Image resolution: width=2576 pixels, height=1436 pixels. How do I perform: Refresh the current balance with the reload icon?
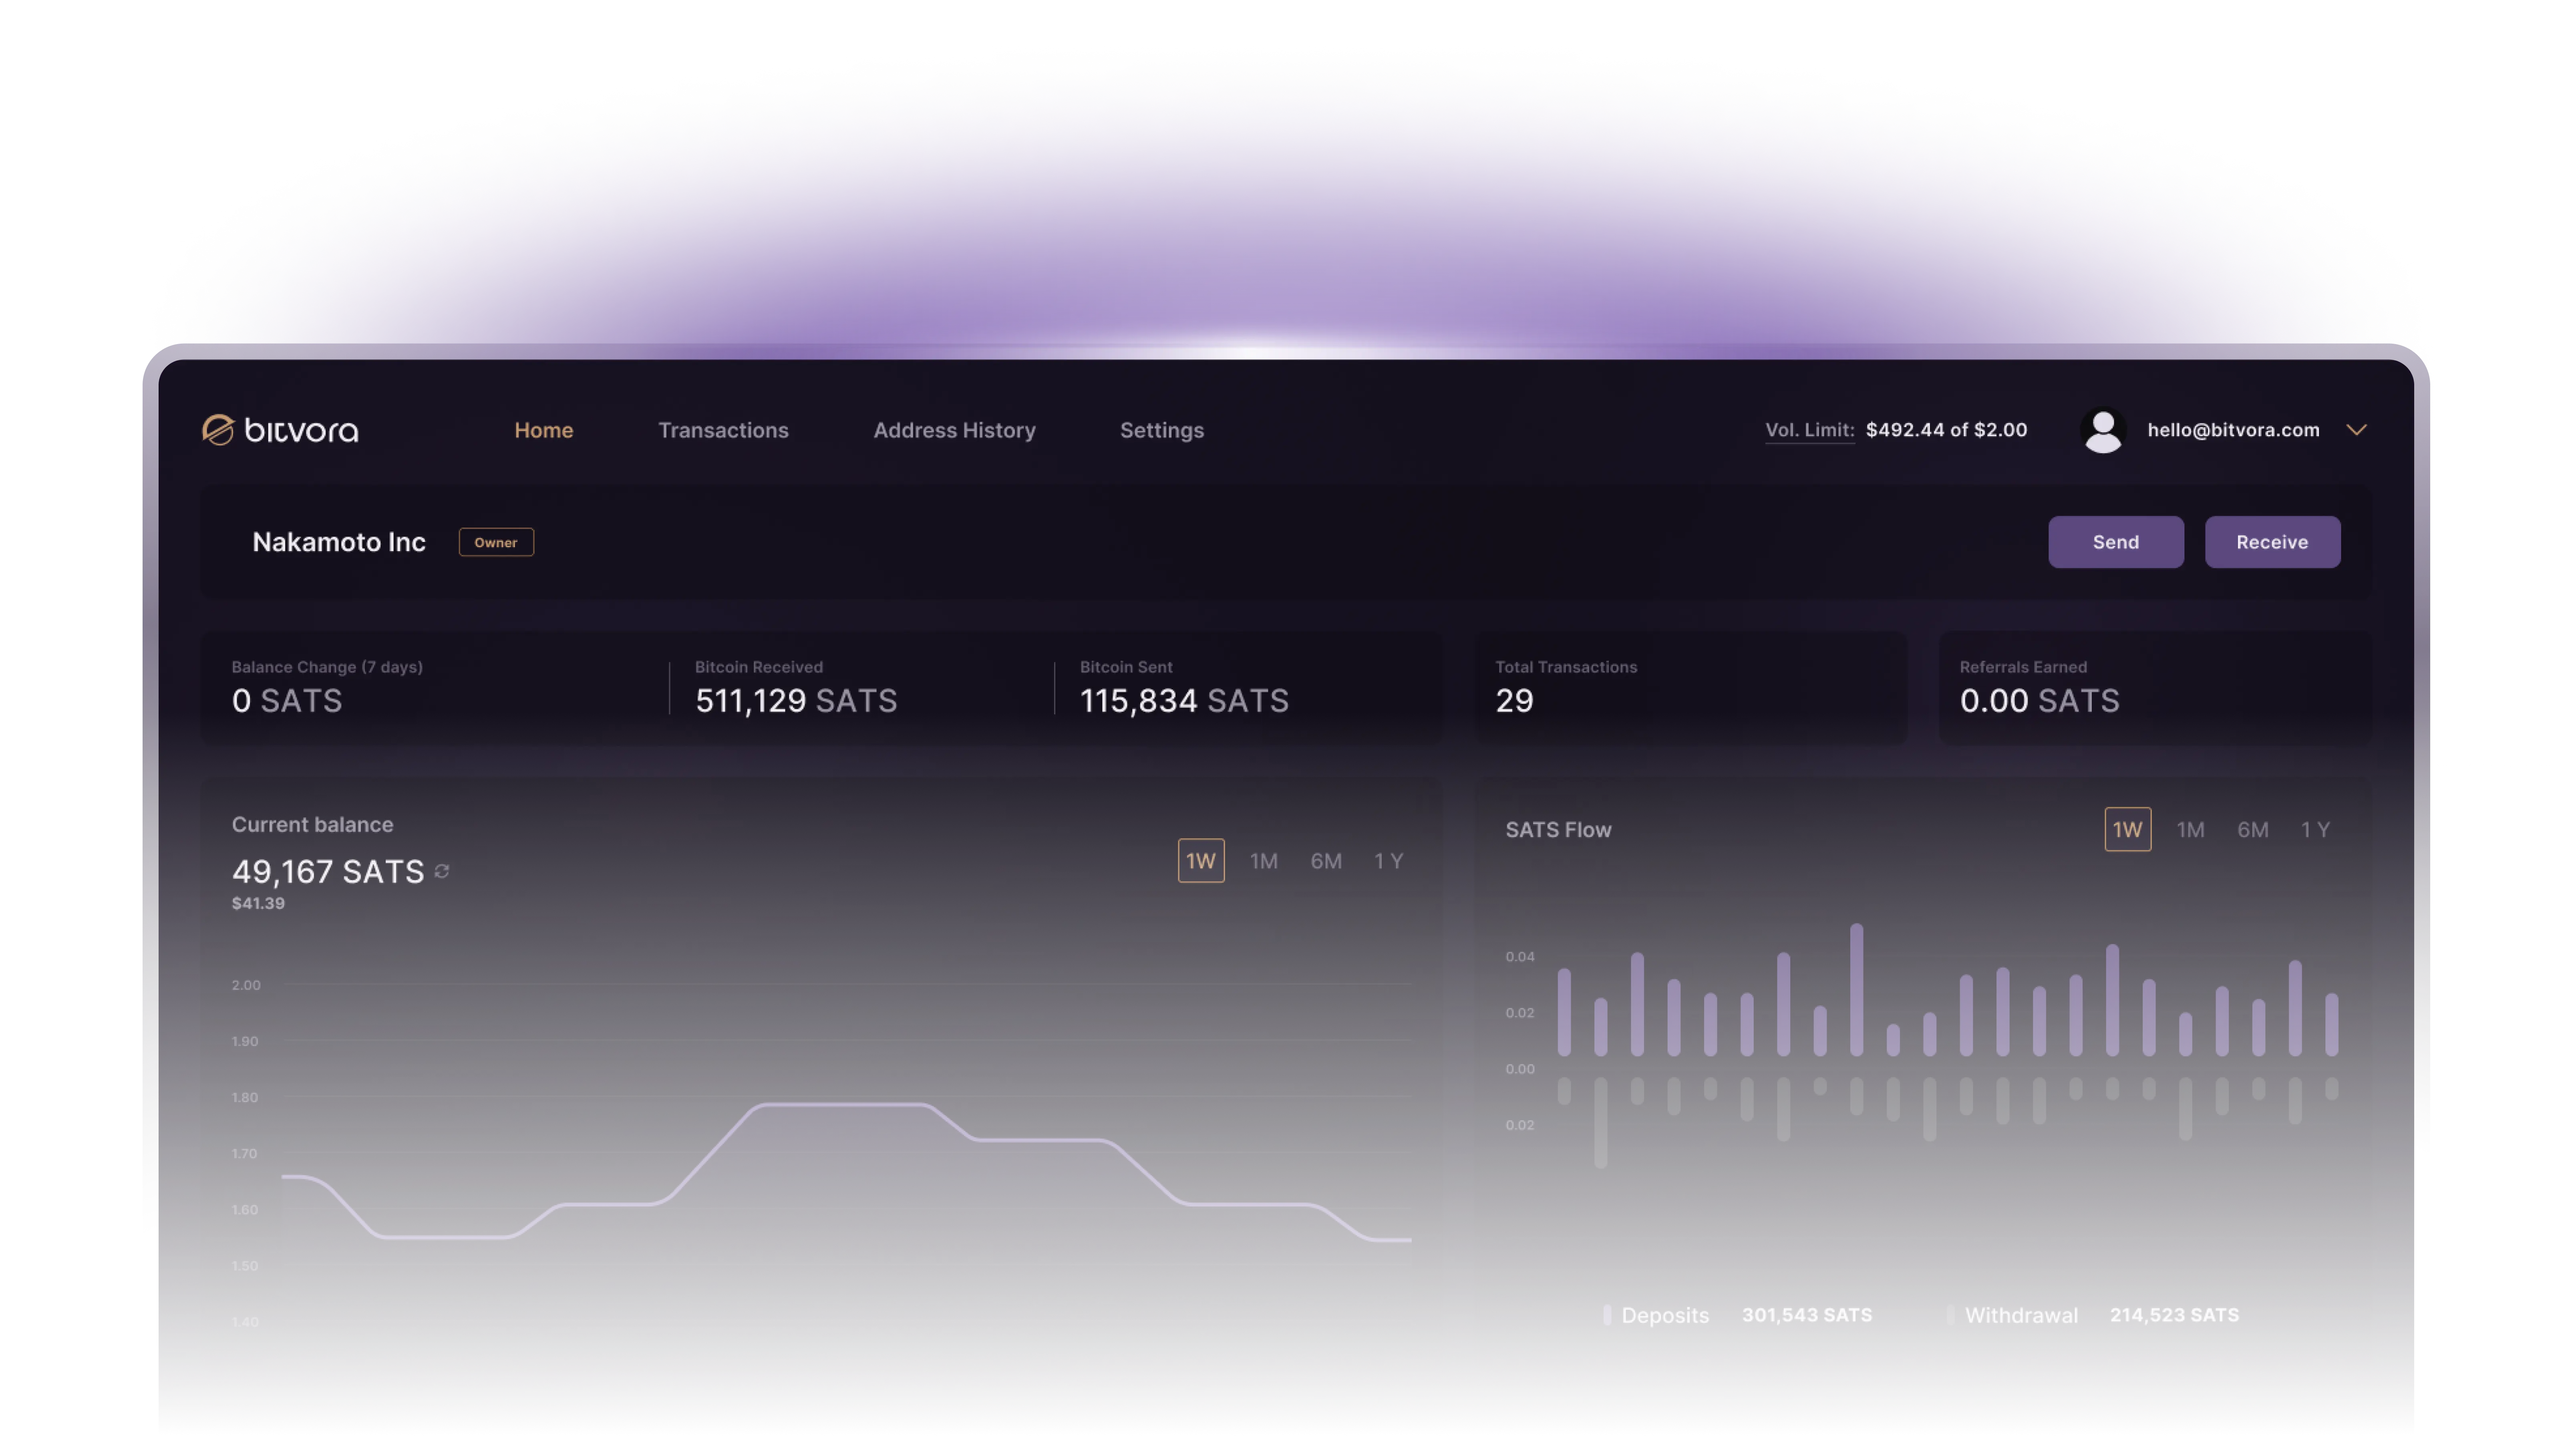[x=442, y=872]
